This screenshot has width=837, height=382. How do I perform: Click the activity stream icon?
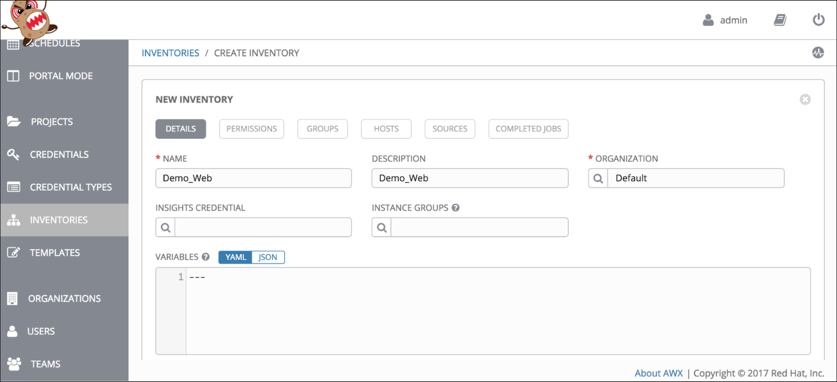click(818, 53)
